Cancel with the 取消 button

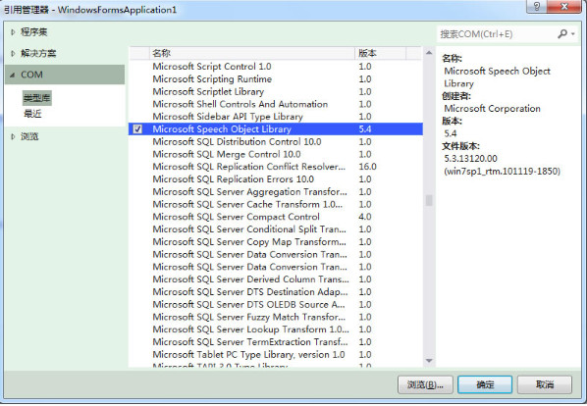coord(545,384)
